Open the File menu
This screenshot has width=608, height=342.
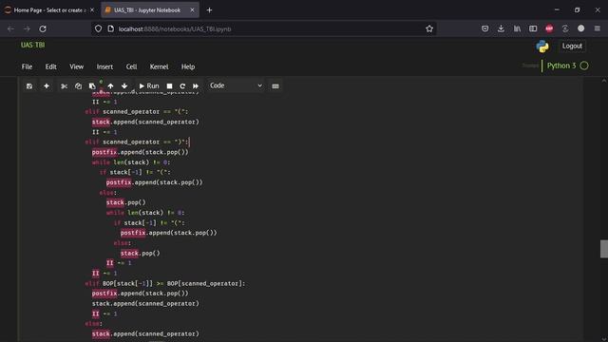click(x=27, y=66)
